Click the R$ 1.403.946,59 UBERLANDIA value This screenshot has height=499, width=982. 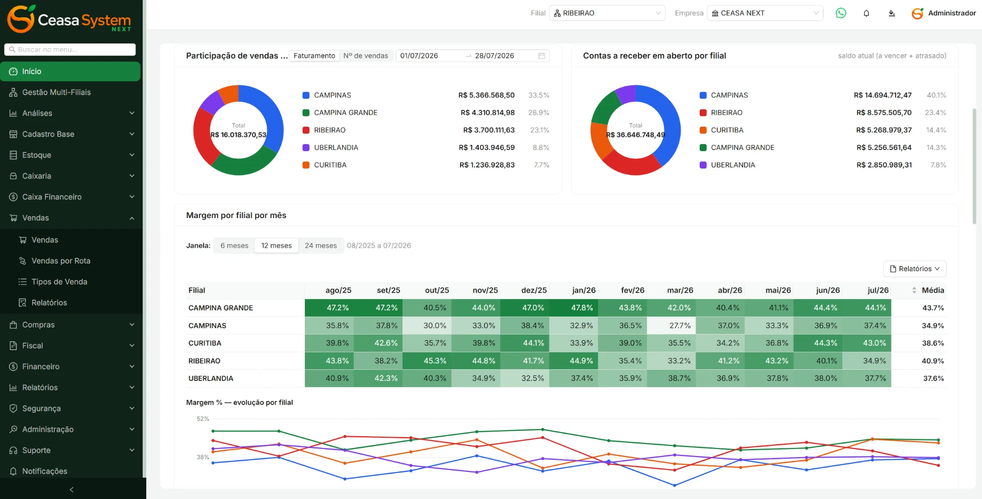tap(486, 148)
